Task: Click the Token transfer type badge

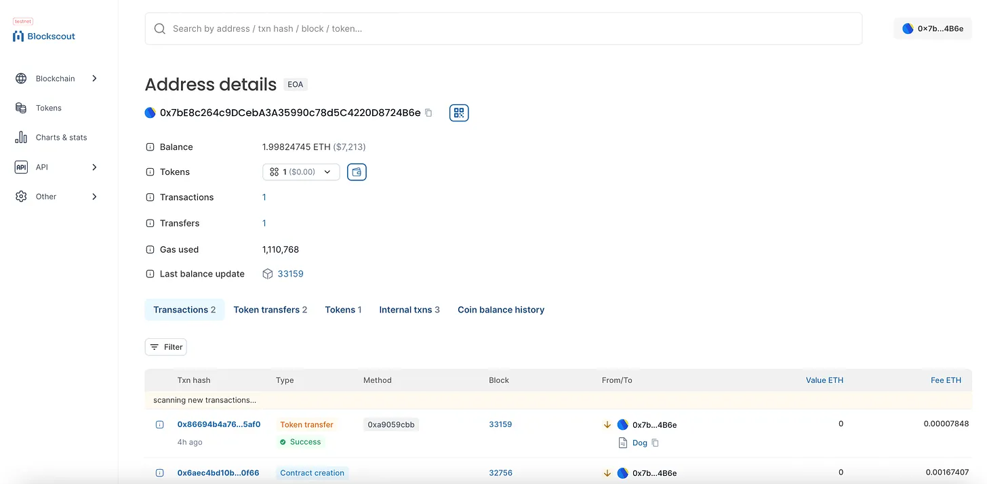Action: pos(306,425)
